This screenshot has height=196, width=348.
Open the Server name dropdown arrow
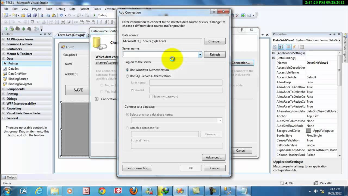(x=200, y=54)
